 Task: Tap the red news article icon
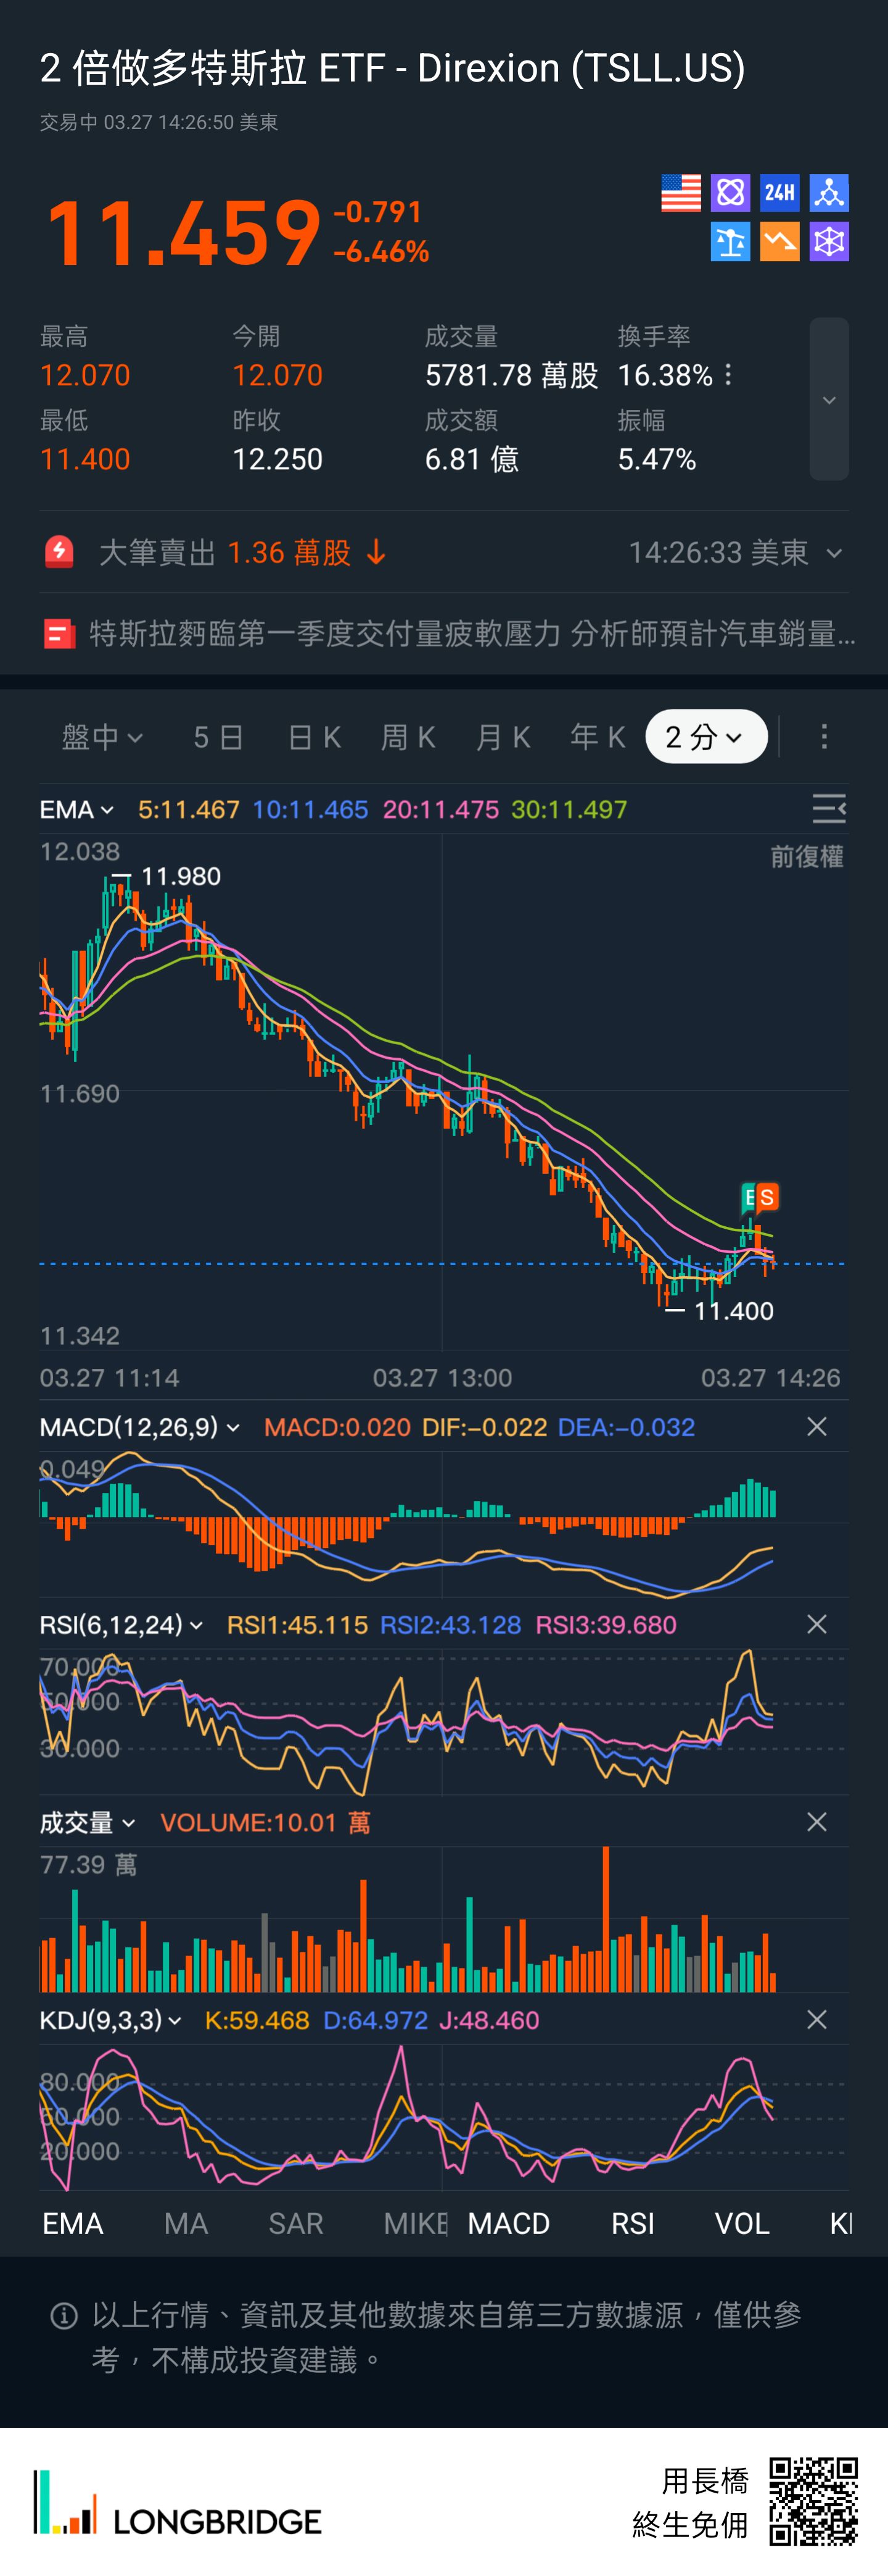coord(59,634)
